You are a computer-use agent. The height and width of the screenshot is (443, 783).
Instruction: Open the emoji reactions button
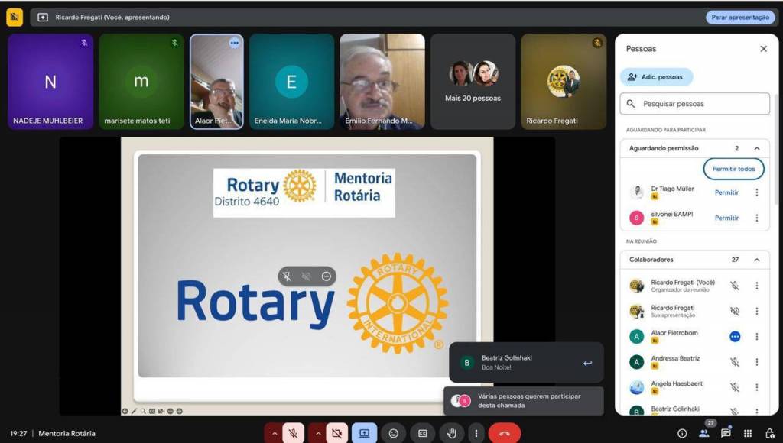(393, 433)
